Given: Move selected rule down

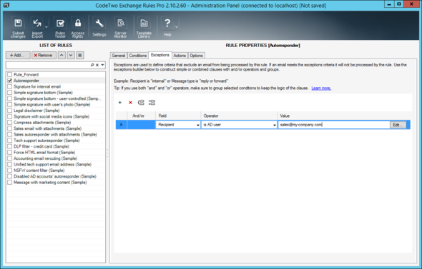Looking at the screenshot, I should coord(71,56).
